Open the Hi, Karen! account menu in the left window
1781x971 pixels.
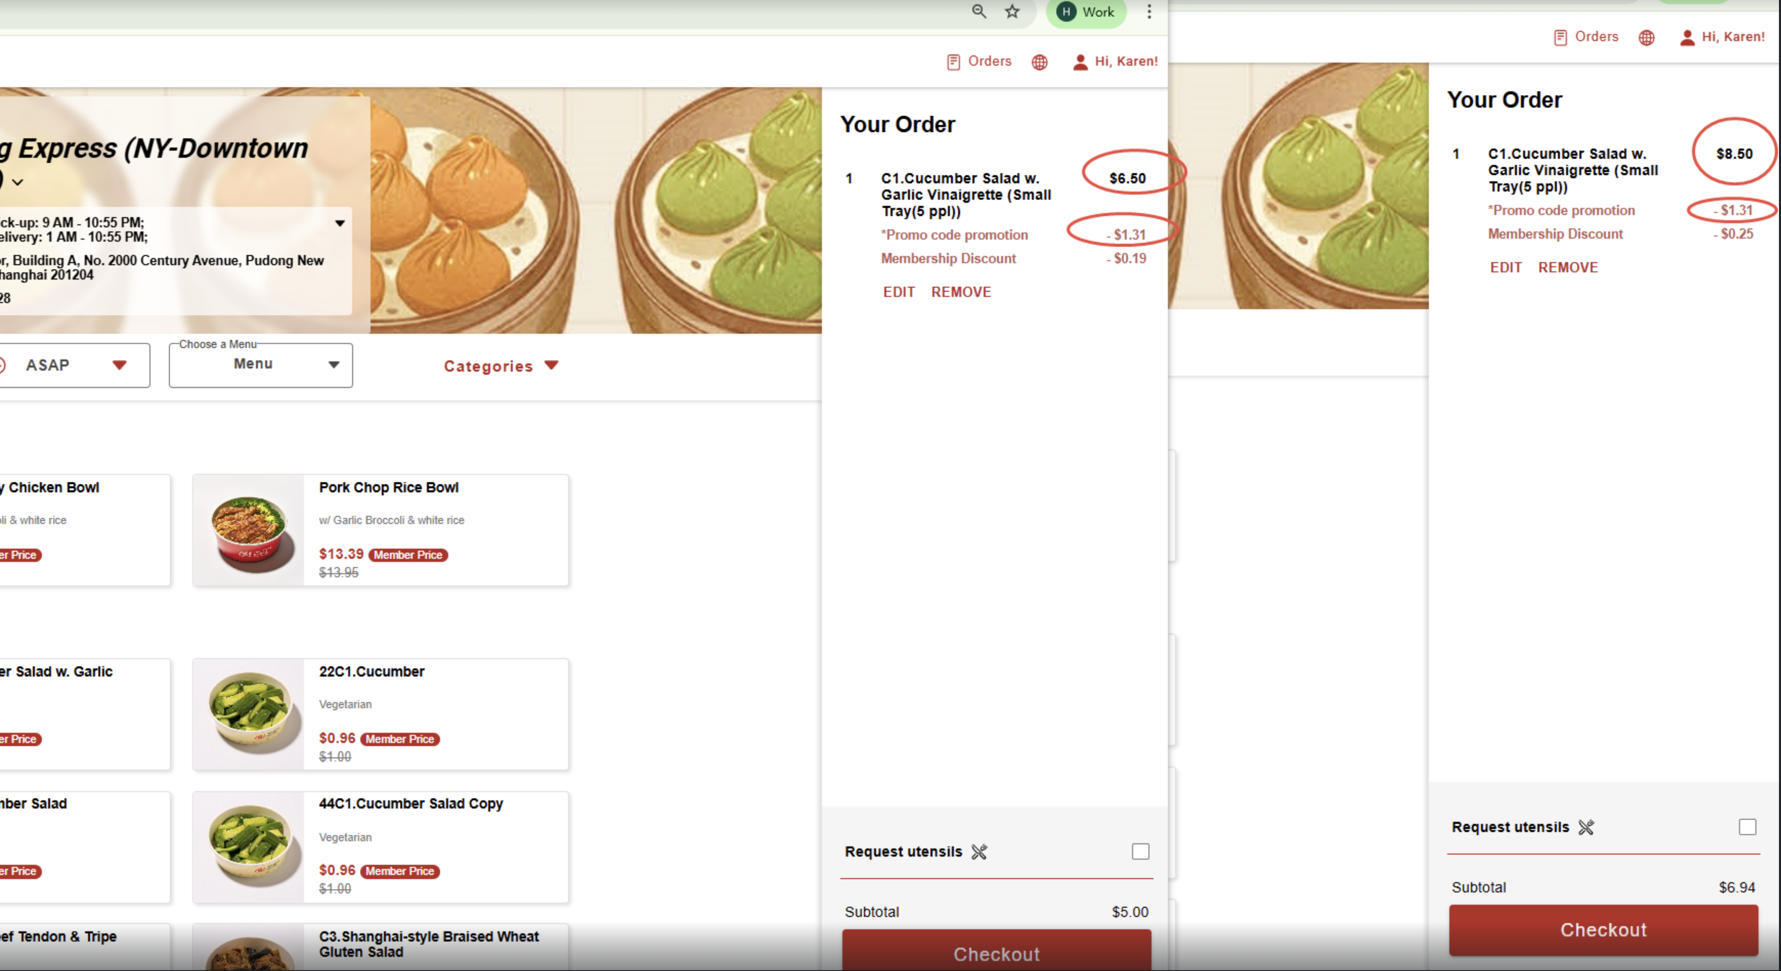click(1115, 61)
